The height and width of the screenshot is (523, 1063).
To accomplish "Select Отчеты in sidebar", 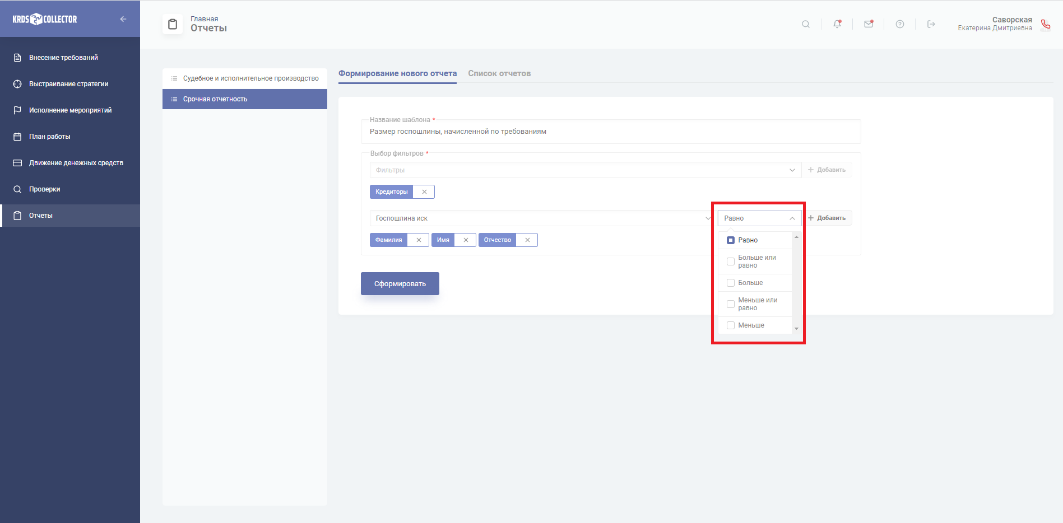I will (x=70, y=216).
